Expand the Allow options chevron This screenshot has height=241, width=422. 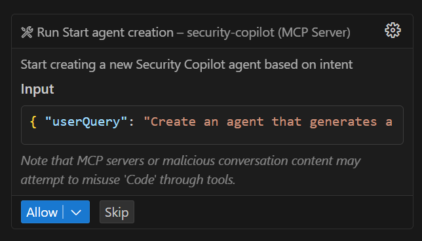point(76,212)
